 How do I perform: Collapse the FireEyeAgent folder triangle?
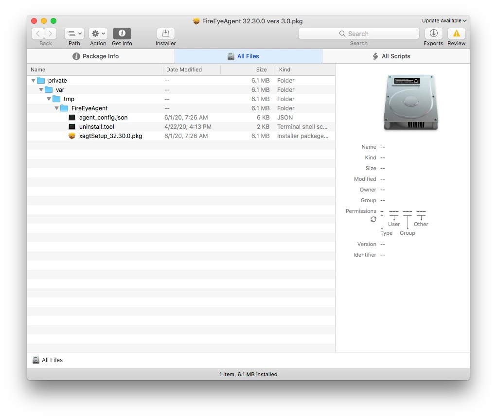coord(57,108)
